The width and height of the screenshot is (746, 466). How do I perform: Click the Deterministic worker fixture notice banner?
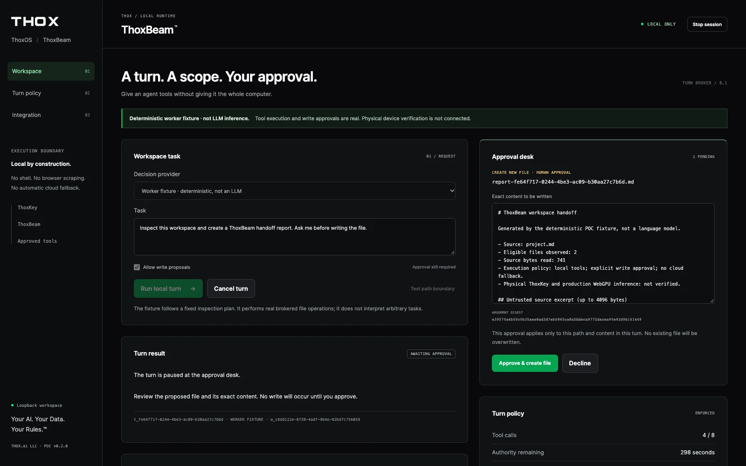(424, 118)
